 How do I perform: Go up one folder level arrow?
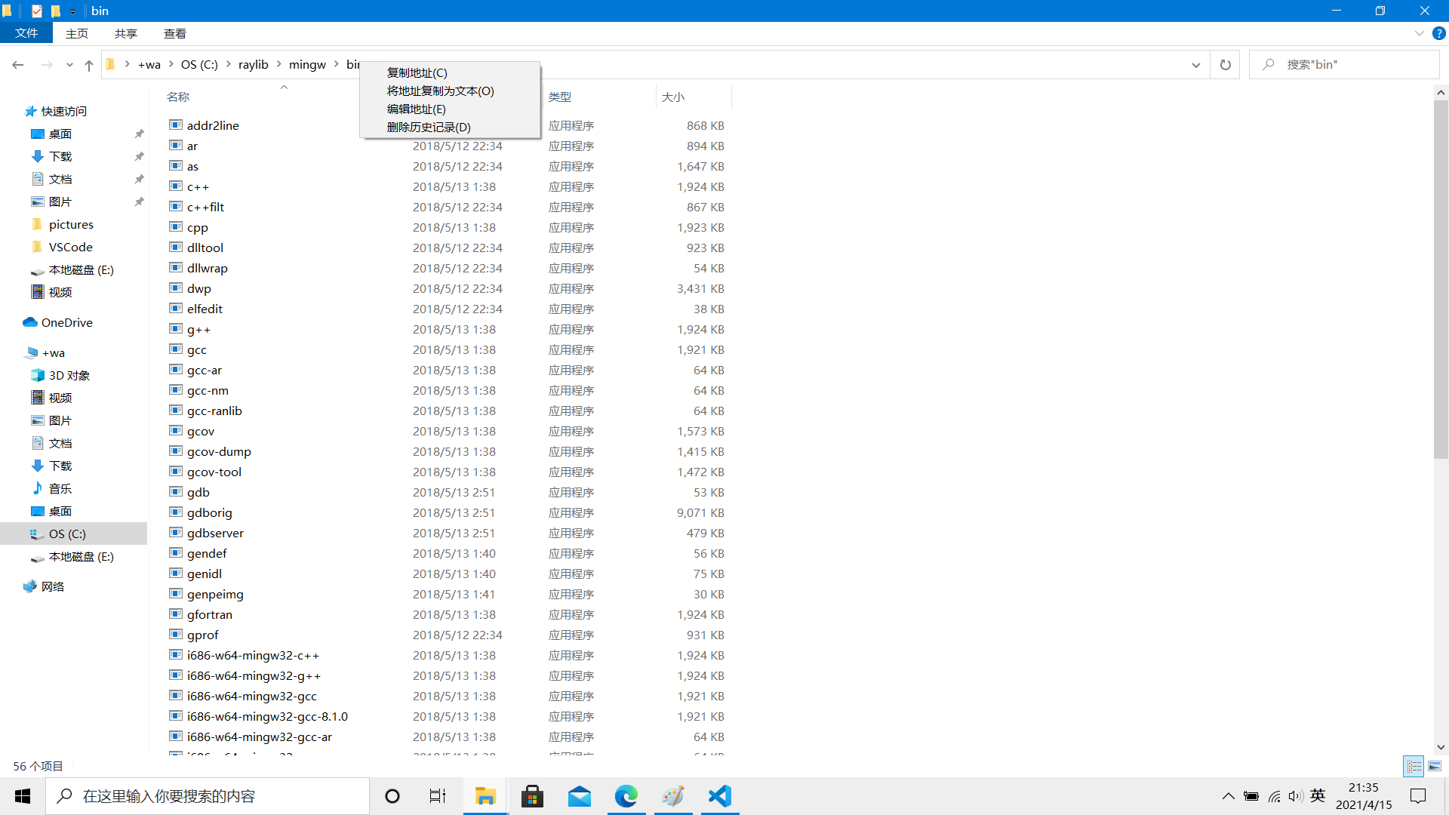pos(89,65)
